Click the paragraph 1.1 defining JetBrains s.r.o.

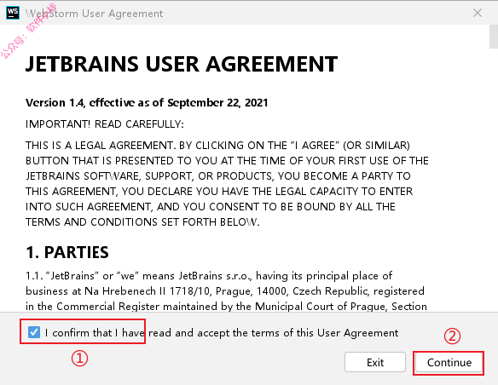tap(226, 291)
